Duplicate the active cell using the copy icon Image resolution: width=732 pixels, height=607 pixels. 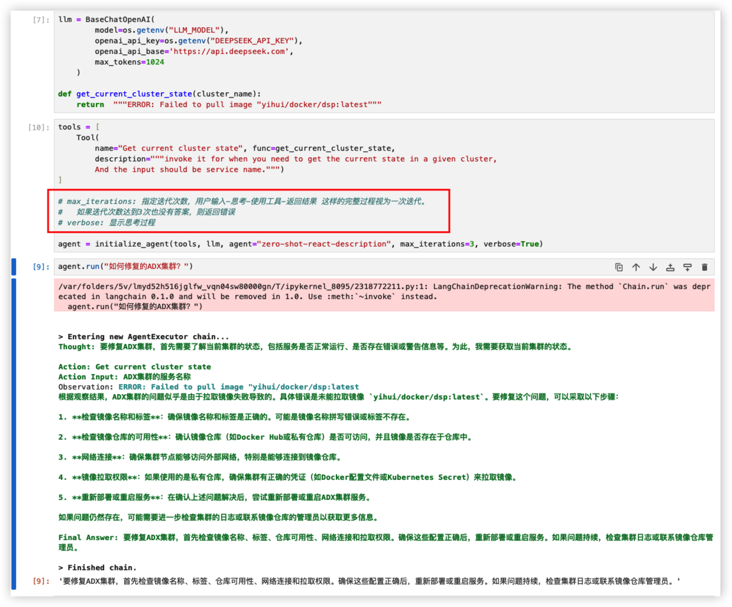618,267
